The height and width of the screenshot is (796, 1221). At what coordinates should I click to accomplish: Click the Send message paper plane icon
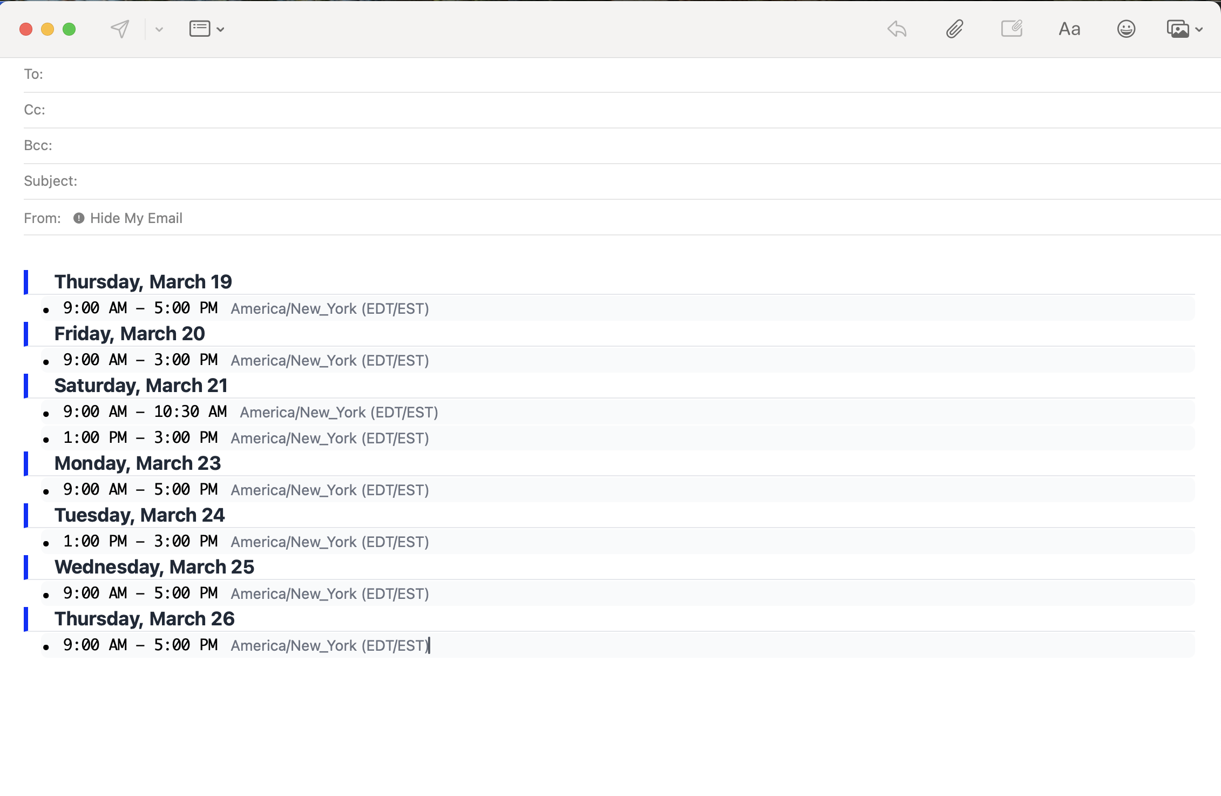pos(120,29)
